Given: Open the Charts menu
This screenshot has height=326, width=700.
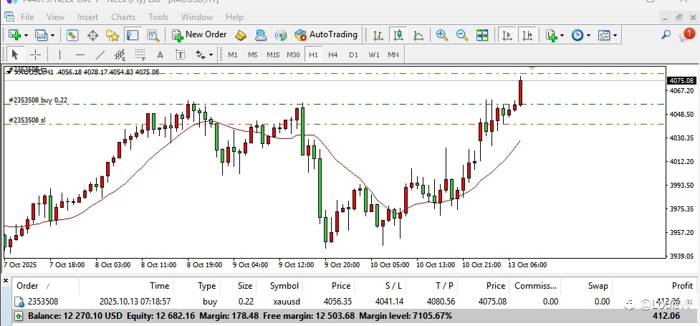Looking at the screenshot, I should click(123, 17).
